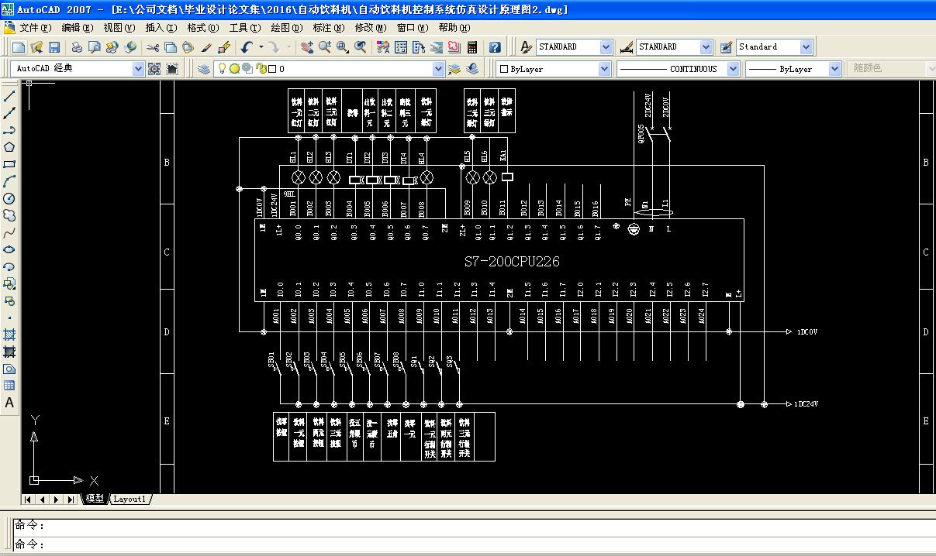Click the Multiline Text 'A' tool
Image resolution: width=936 pixels, height=556 pixels.
[9, 403]
